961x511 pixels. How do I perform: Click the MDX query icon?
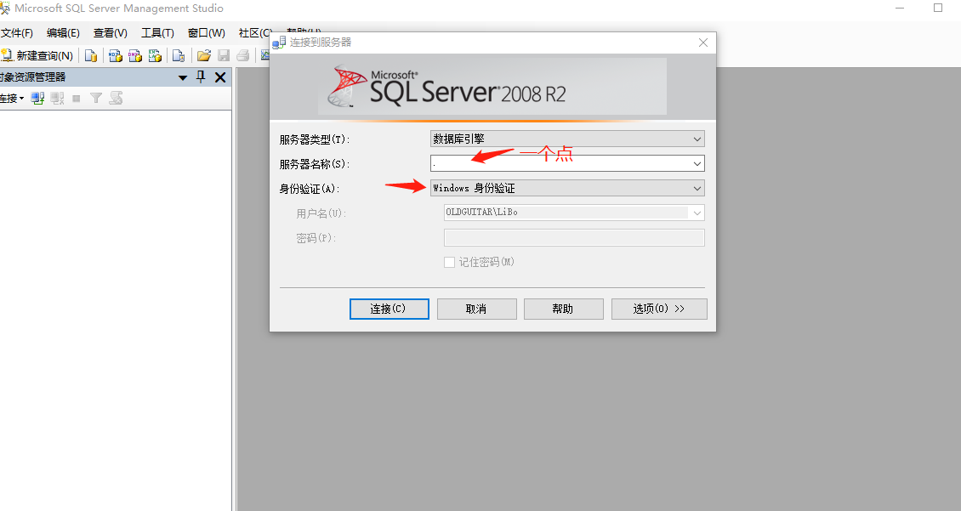coord(115,56)
